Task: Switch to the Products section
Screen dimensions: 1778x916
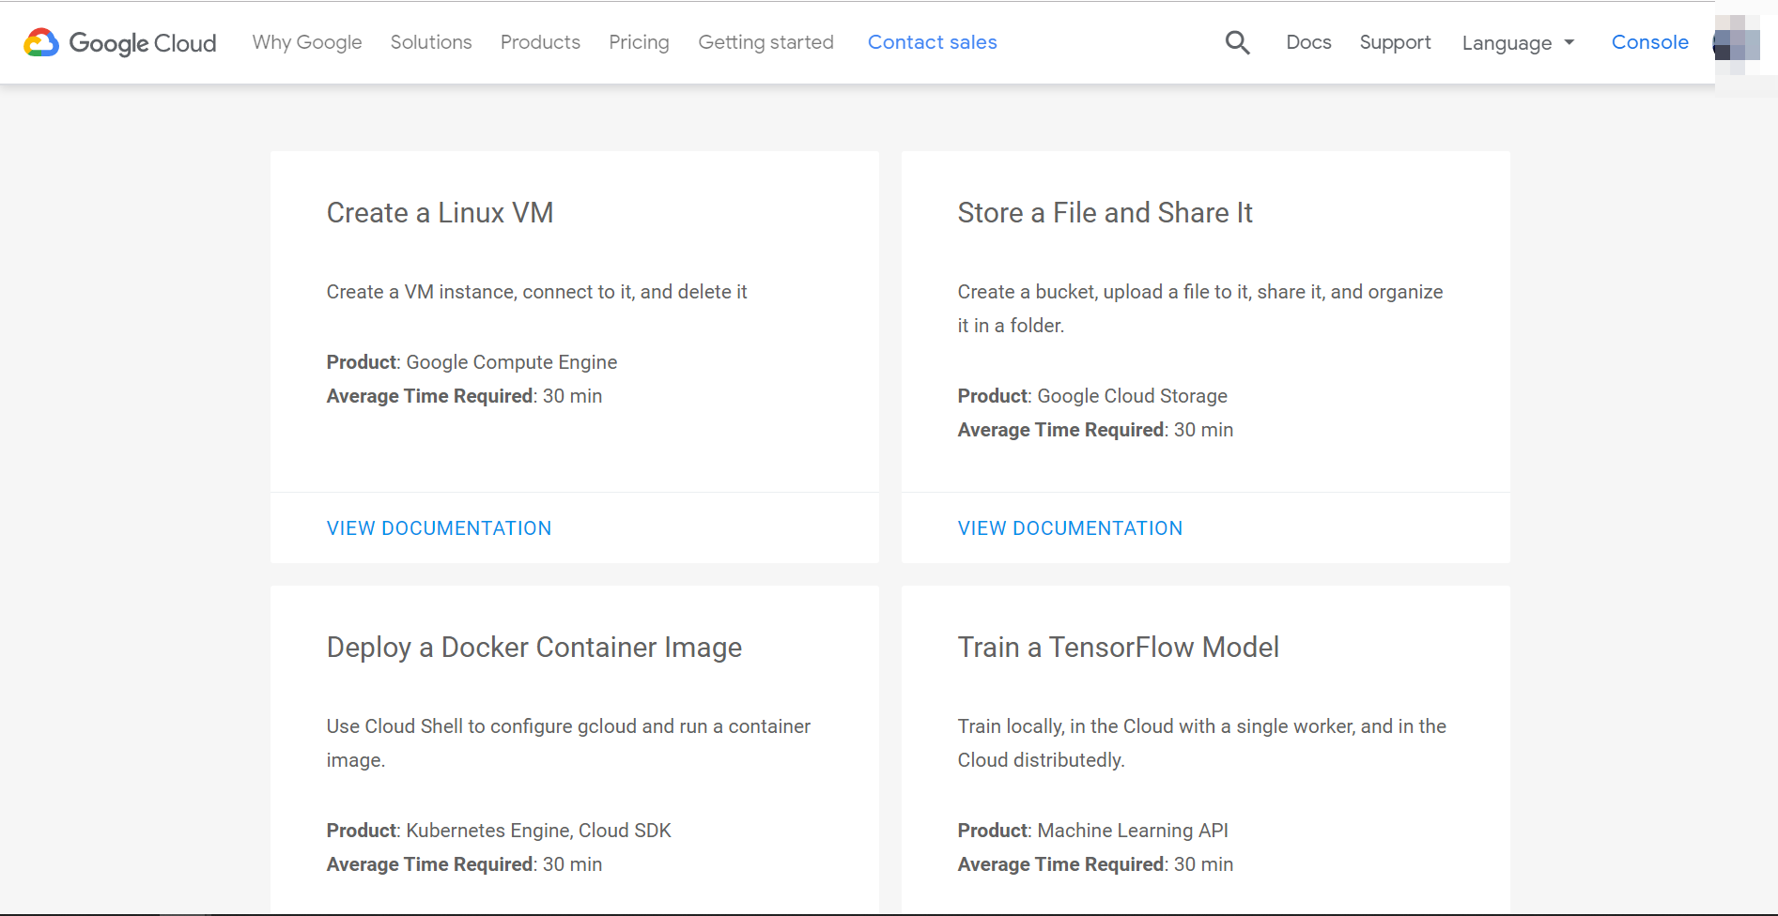Action: [x=540, y=42]
